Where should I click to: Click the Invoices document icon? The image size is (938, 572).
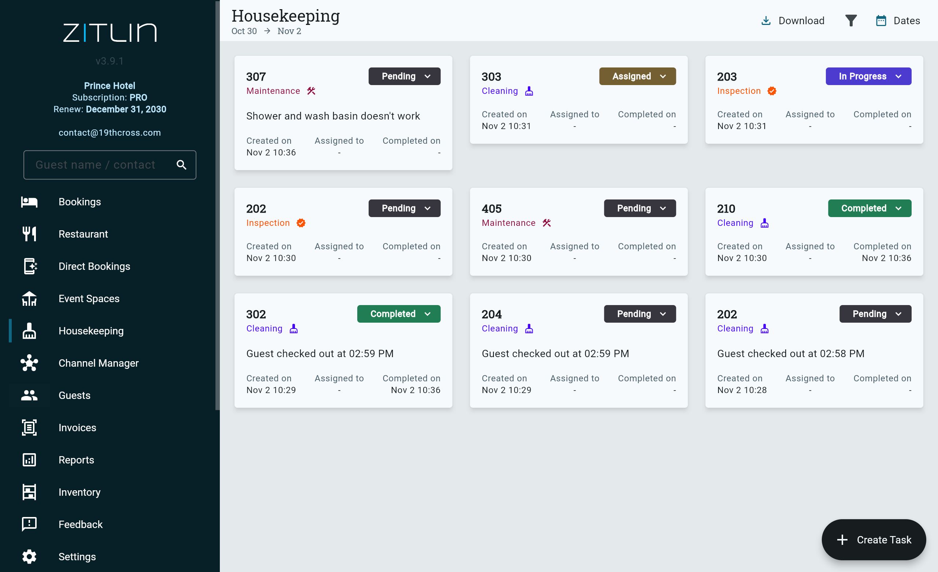[29, 428]
